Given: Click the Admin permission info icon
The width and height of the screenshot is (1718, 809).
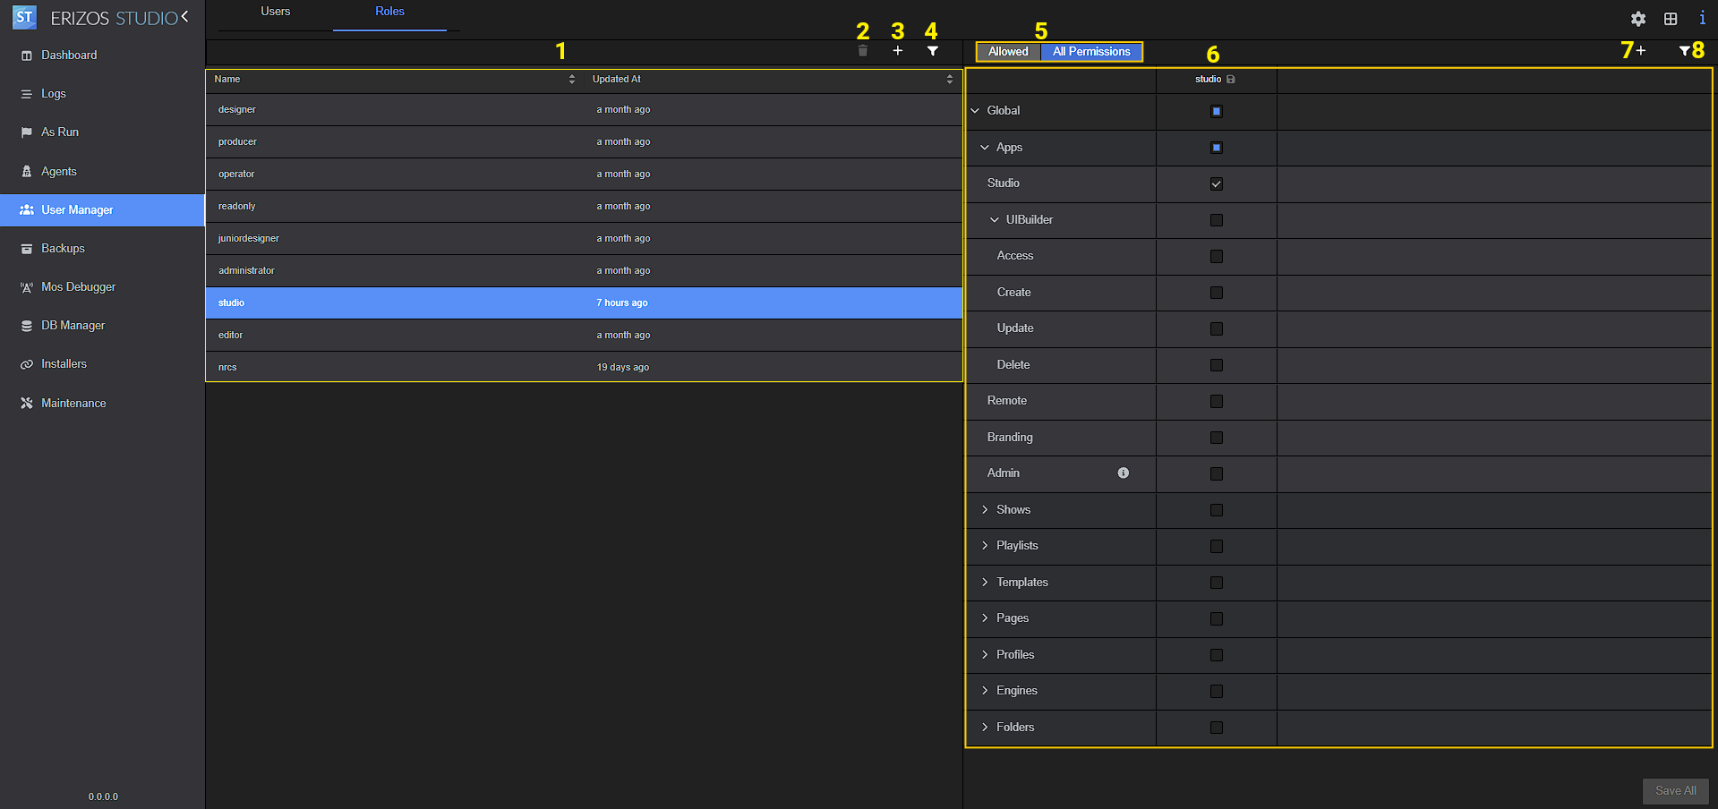Looking at the screenshot, I should [1123, 473].
